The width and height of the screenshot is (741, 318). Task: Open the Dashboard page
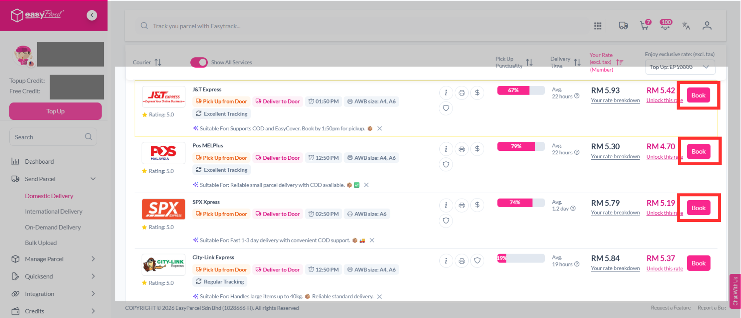39,162
